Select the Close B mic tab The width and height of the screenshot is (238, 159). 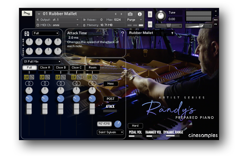point(61,68)
